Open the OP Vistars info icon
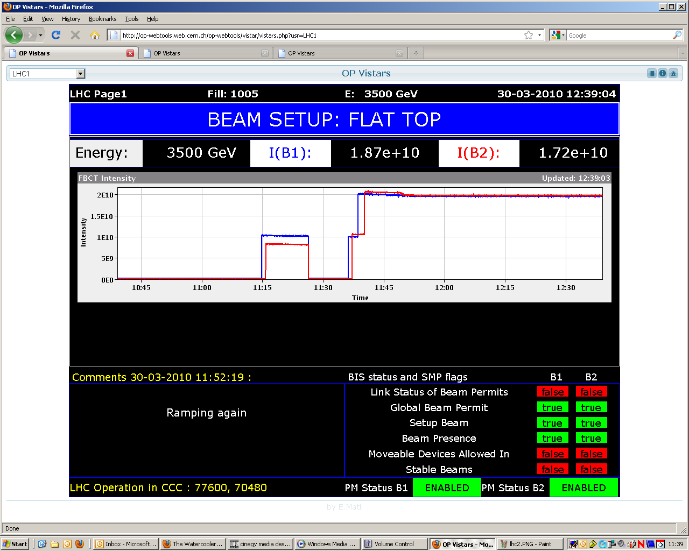Viewport: 689px width, 551px height. pos(663,74)
